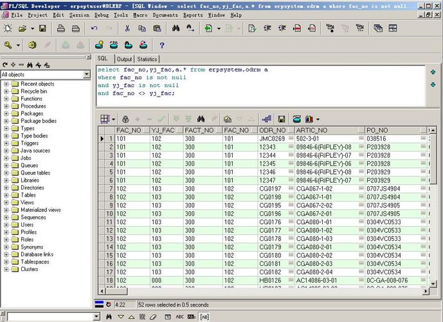Click the chart icon in result grid toolbar
443x322 pixels.
[309, 119]
